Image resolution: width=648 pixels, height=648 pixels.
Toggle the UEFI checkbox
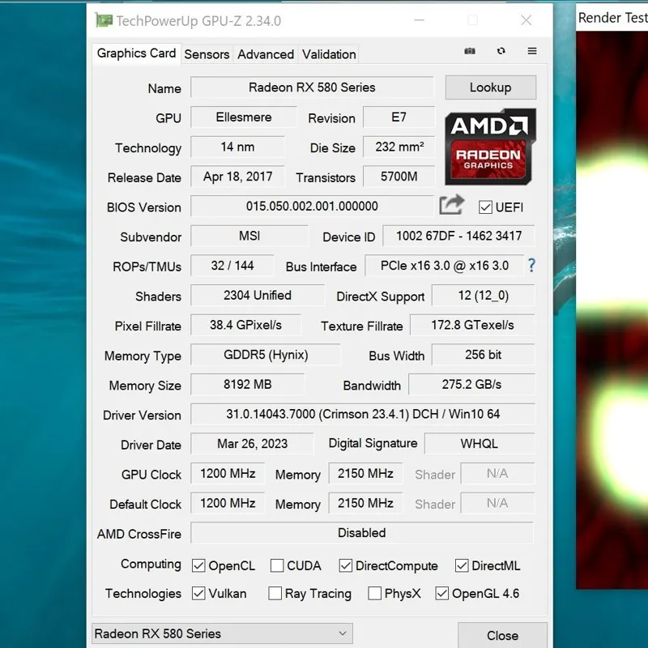485,207
